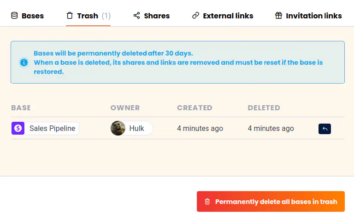354x221 pixels.
Task: Click the blue info icon in notice
Action: (24, 62)
